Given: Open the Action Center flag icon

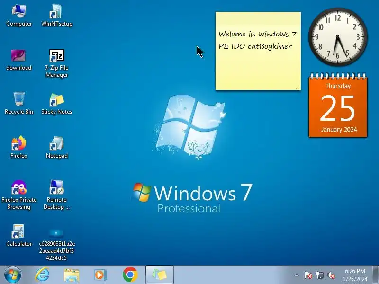Looking at the screenshot, I should pyautogui.click(x=308, y=275).
